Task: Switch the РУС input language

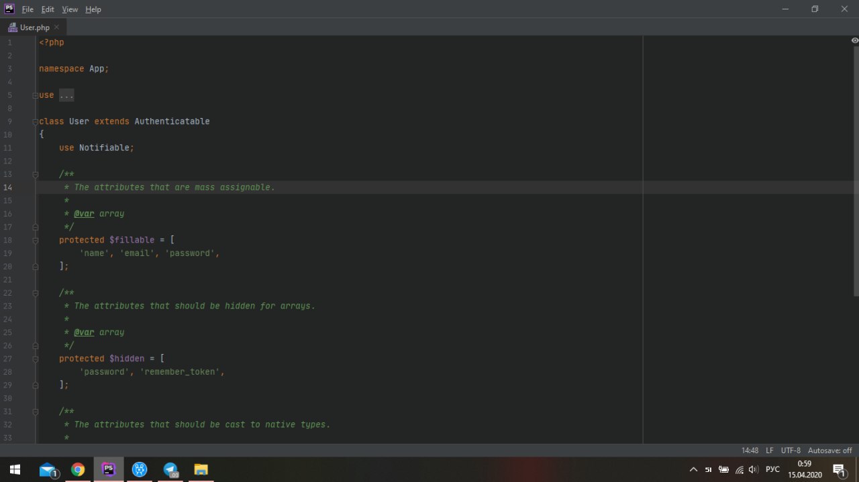Action: [x=772, y=469]
